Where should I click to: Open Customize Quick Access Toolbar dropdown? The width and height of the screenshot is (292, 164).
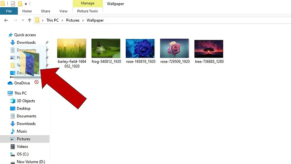26,4
